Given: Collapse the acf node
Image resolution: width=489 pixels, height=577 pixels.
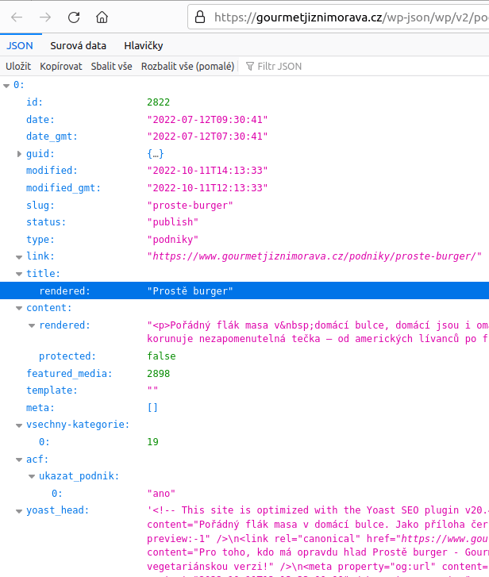Looking at the screenshot, I should (19, 460).
